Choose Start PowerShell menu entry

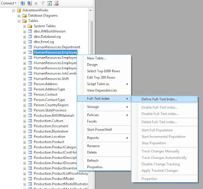click(x=104, y=129)
